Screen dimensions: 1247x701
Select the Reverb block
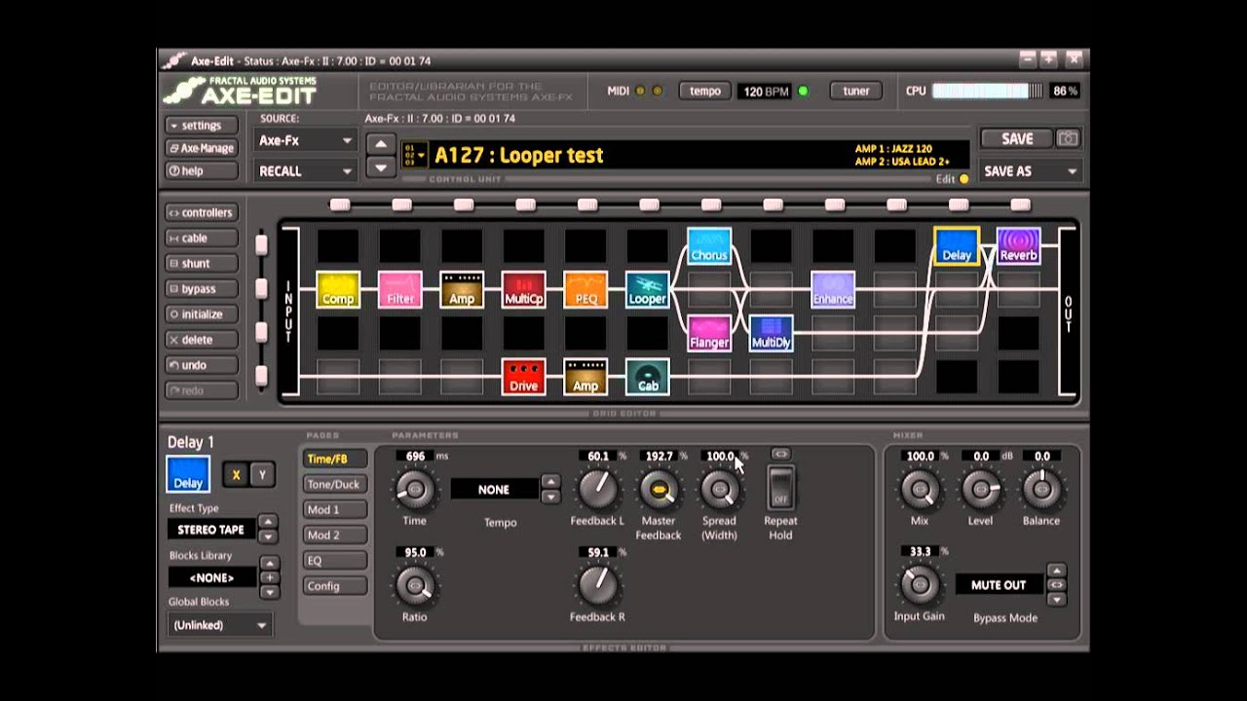[1019, 245]
